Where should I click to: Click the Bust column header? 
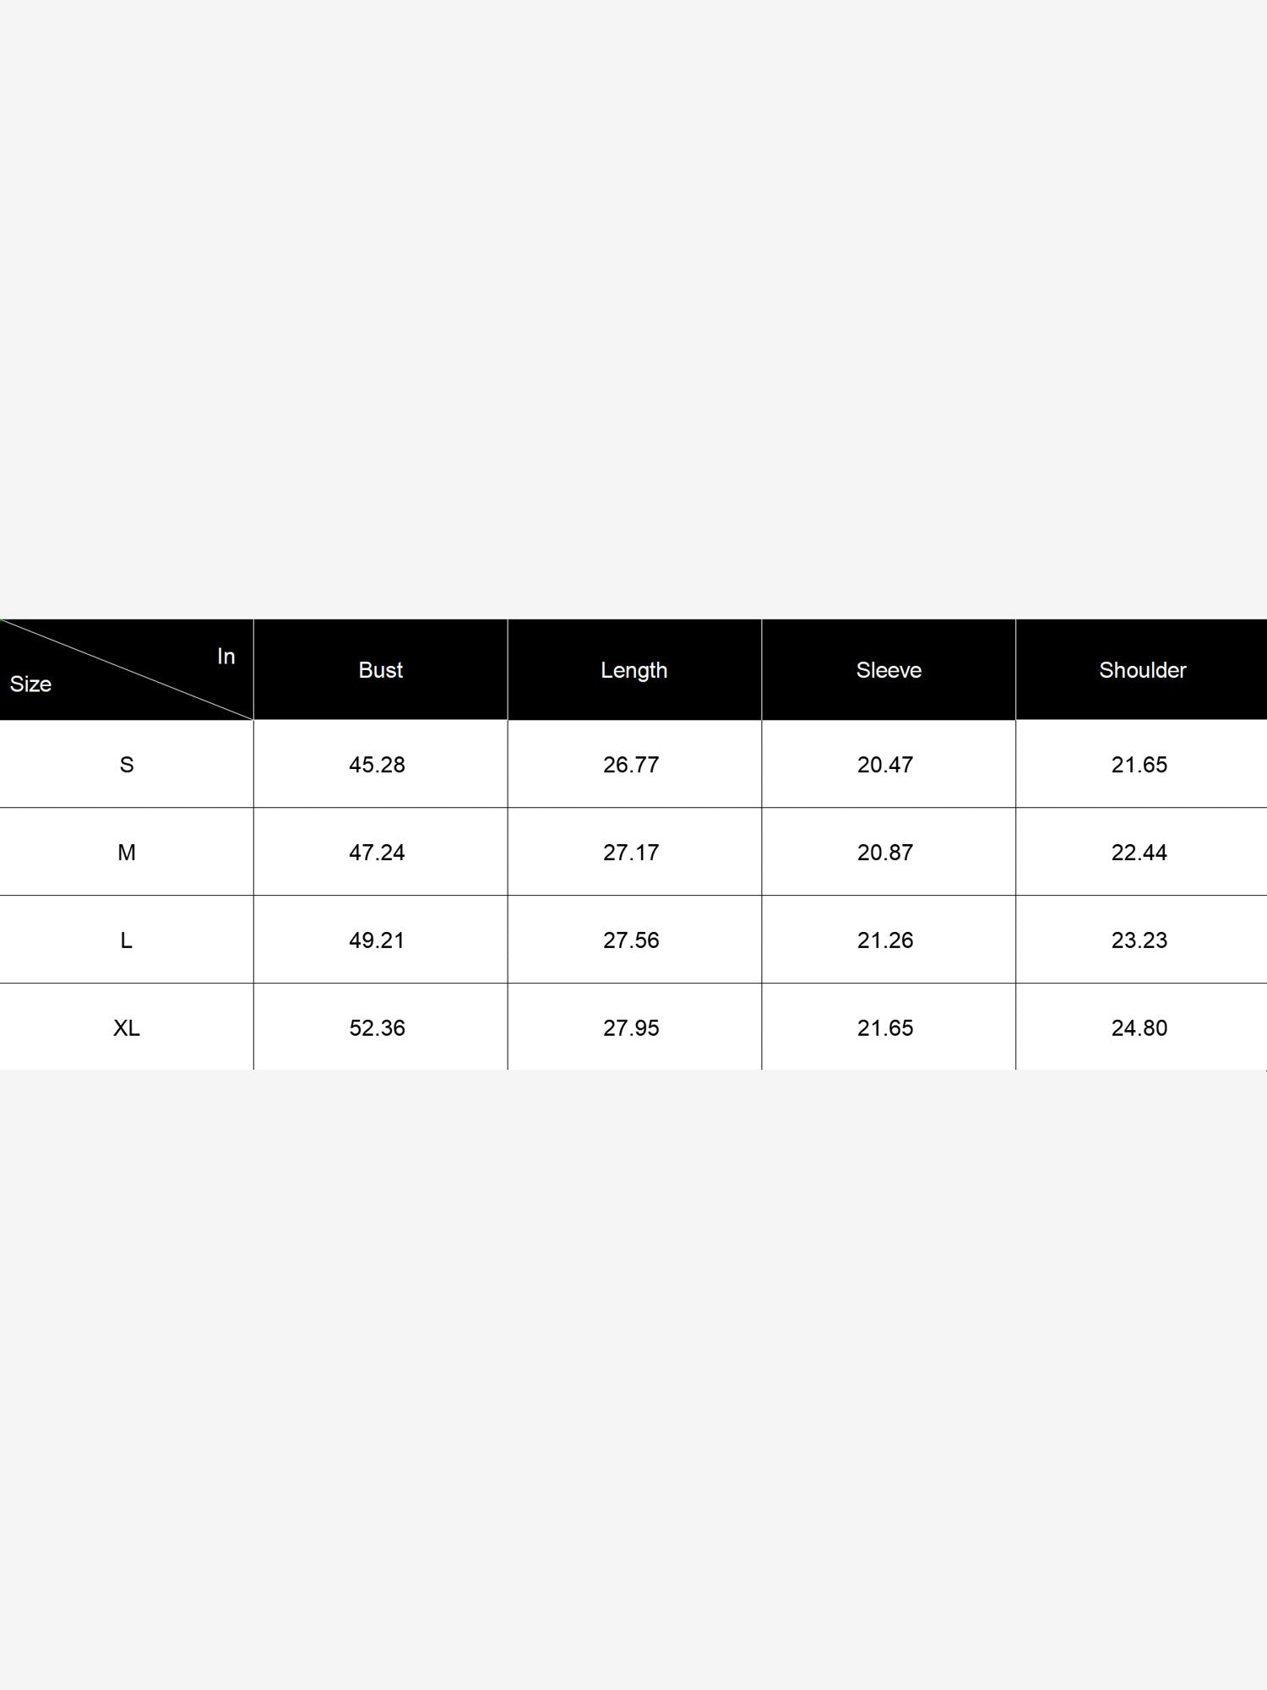[380, 670]
